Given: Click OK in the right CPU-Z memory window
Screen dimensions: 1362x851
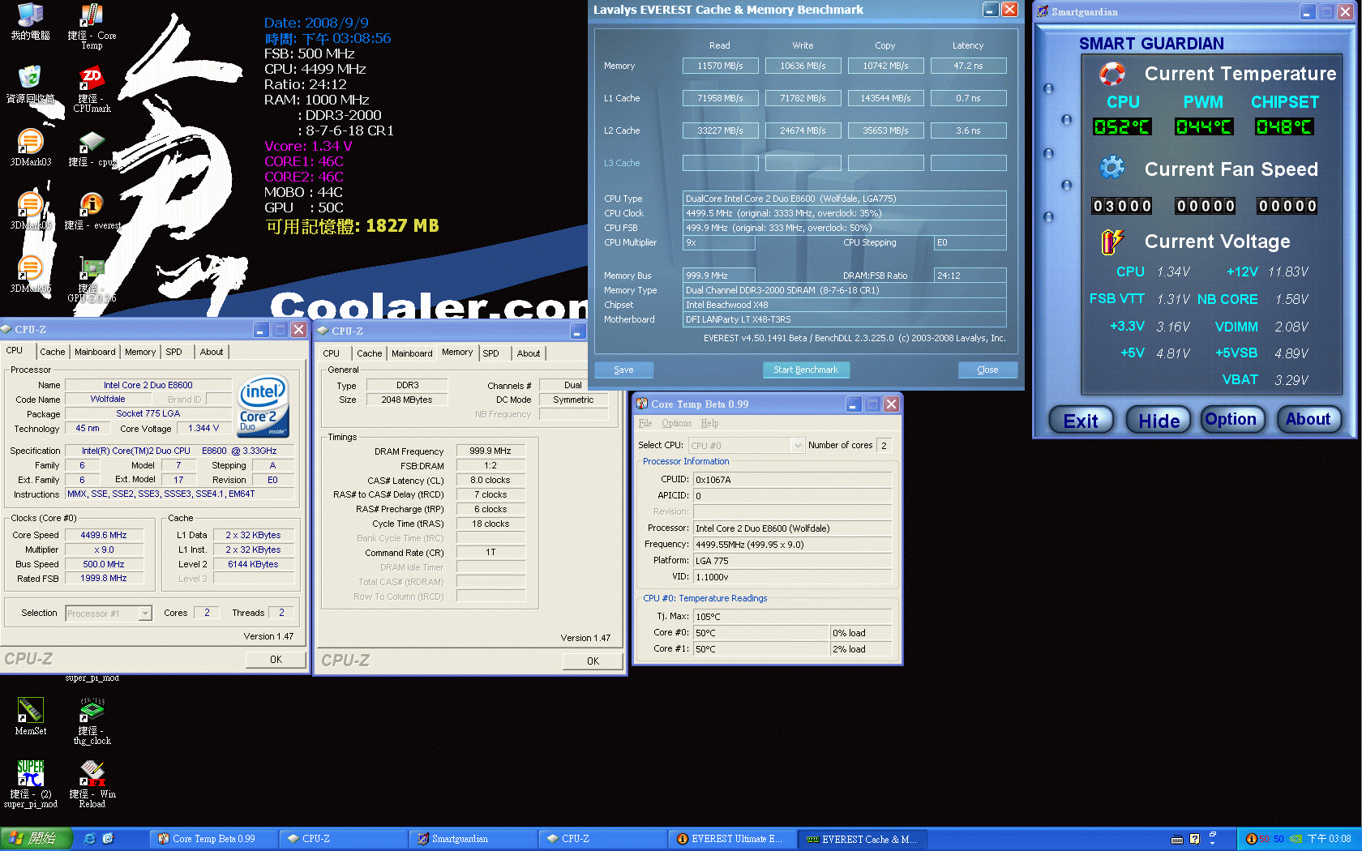Looking at the screenshot, I should pos(593,661).
